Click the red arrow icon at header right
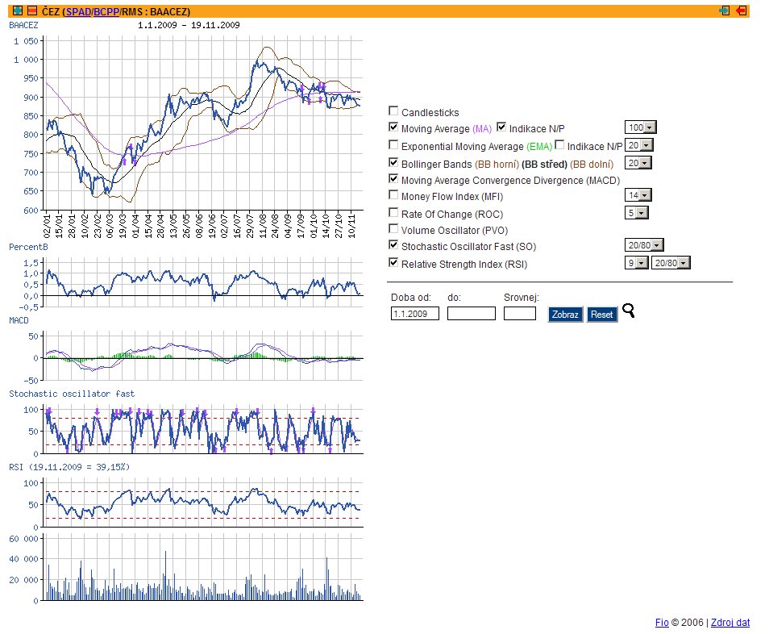 tap(742, 11)
